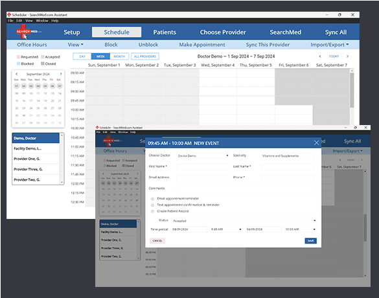This screenshot has width=379, height=298.
Task: Select Provider Two, G. in back window
Action: coord(36,179)
